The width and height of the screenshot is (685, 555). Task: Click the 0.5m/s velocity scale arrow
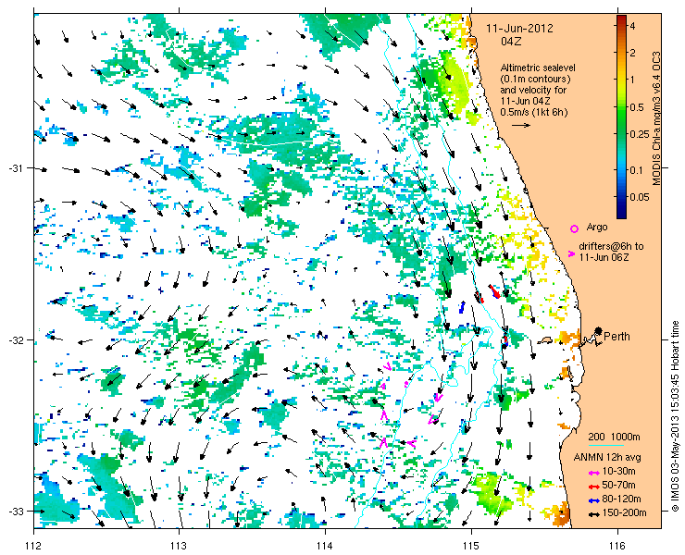click(521, 125)
